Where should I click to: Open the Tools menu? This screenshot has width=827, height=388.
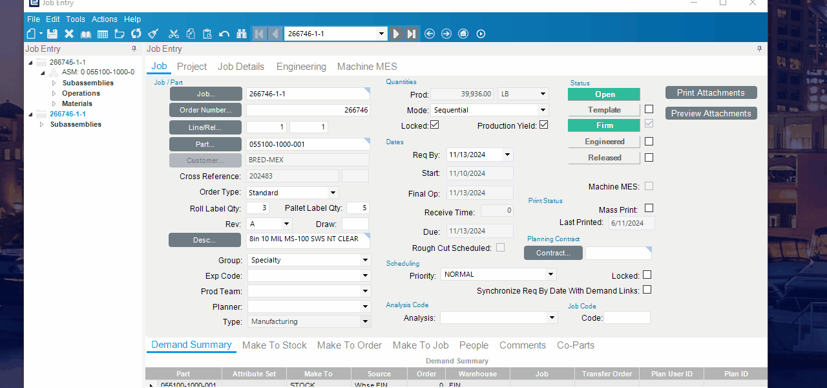(76, 19)
